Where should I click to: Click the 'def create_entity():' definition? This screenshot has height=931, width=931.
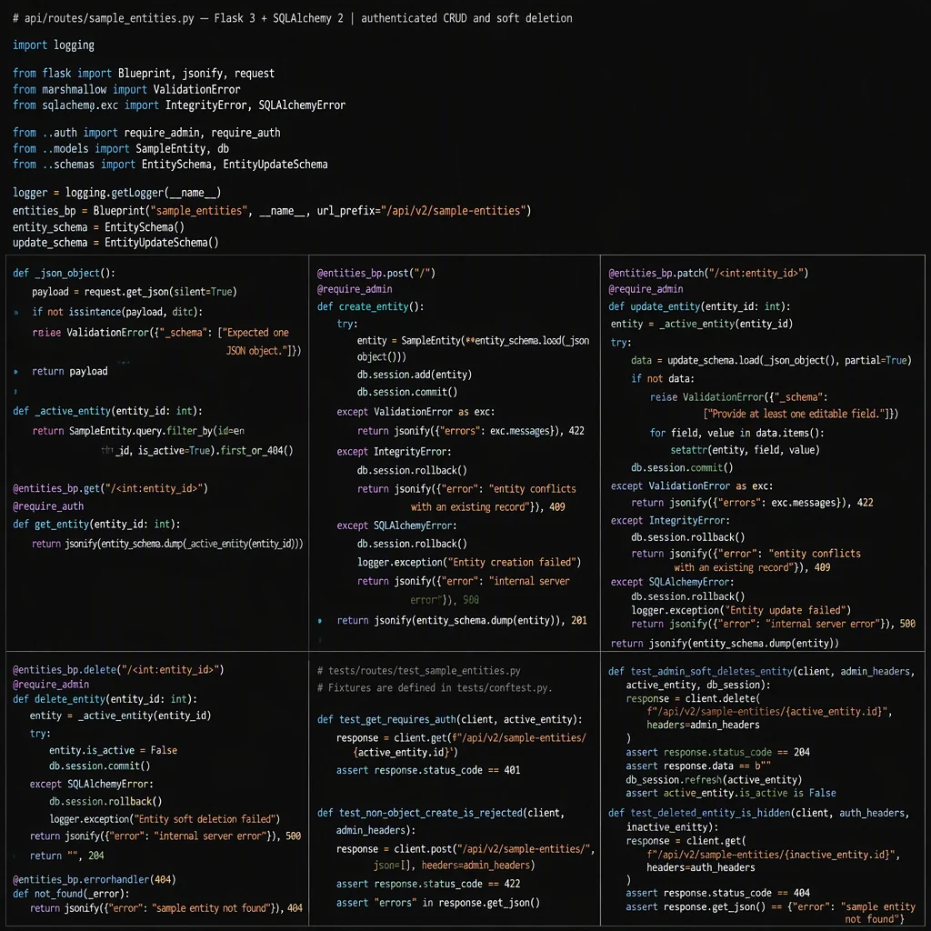[x=370, y=306]
